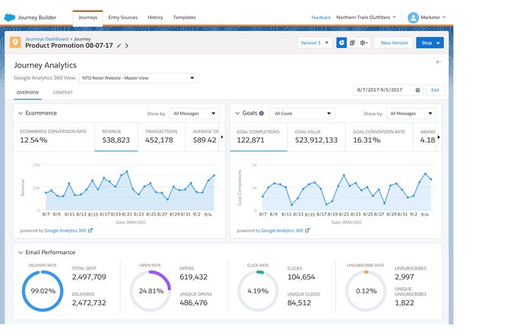Collapse the Ecommerce section
523x336 pixels.
21,113
